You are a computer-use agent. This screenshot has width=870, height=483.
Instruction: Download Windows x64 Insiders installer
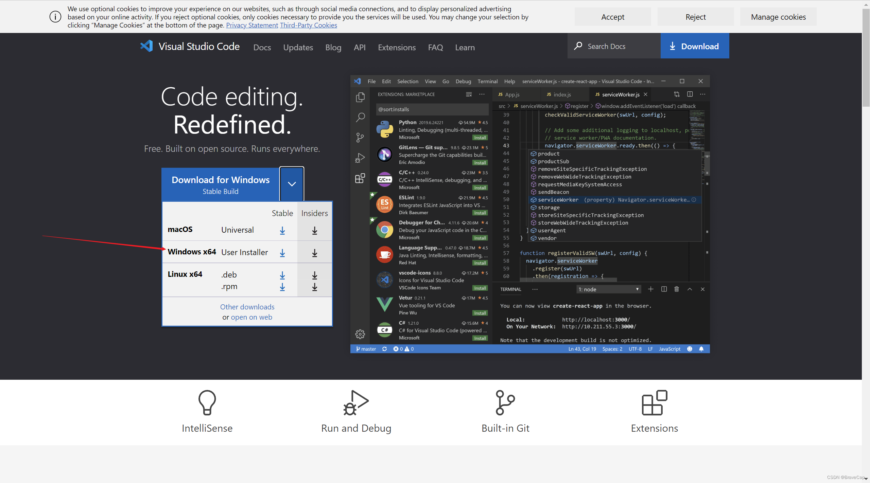tap(315, 253)
